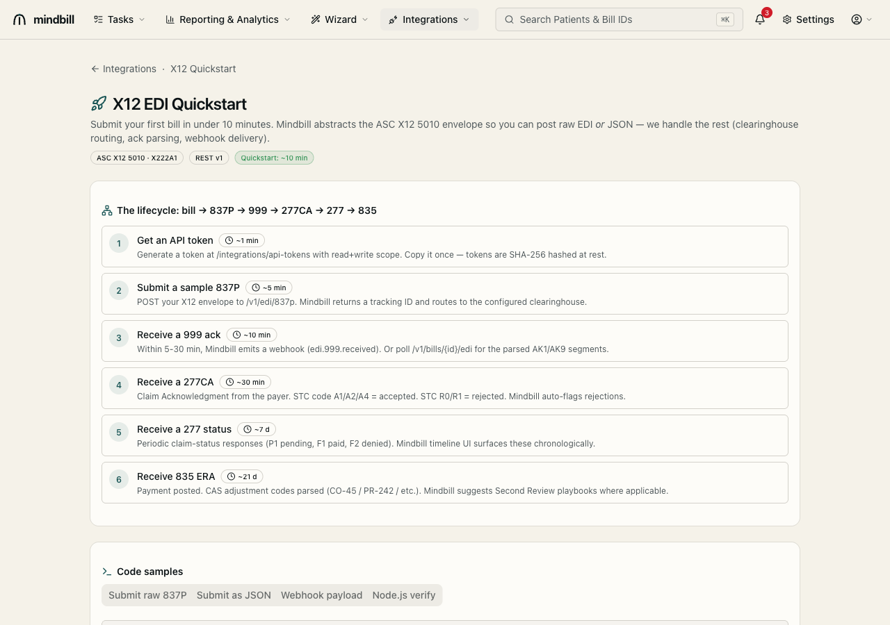Viewport: 890px width, 625px height.
Task: Click the REST v1 badge
Action: tap(209, 158)
